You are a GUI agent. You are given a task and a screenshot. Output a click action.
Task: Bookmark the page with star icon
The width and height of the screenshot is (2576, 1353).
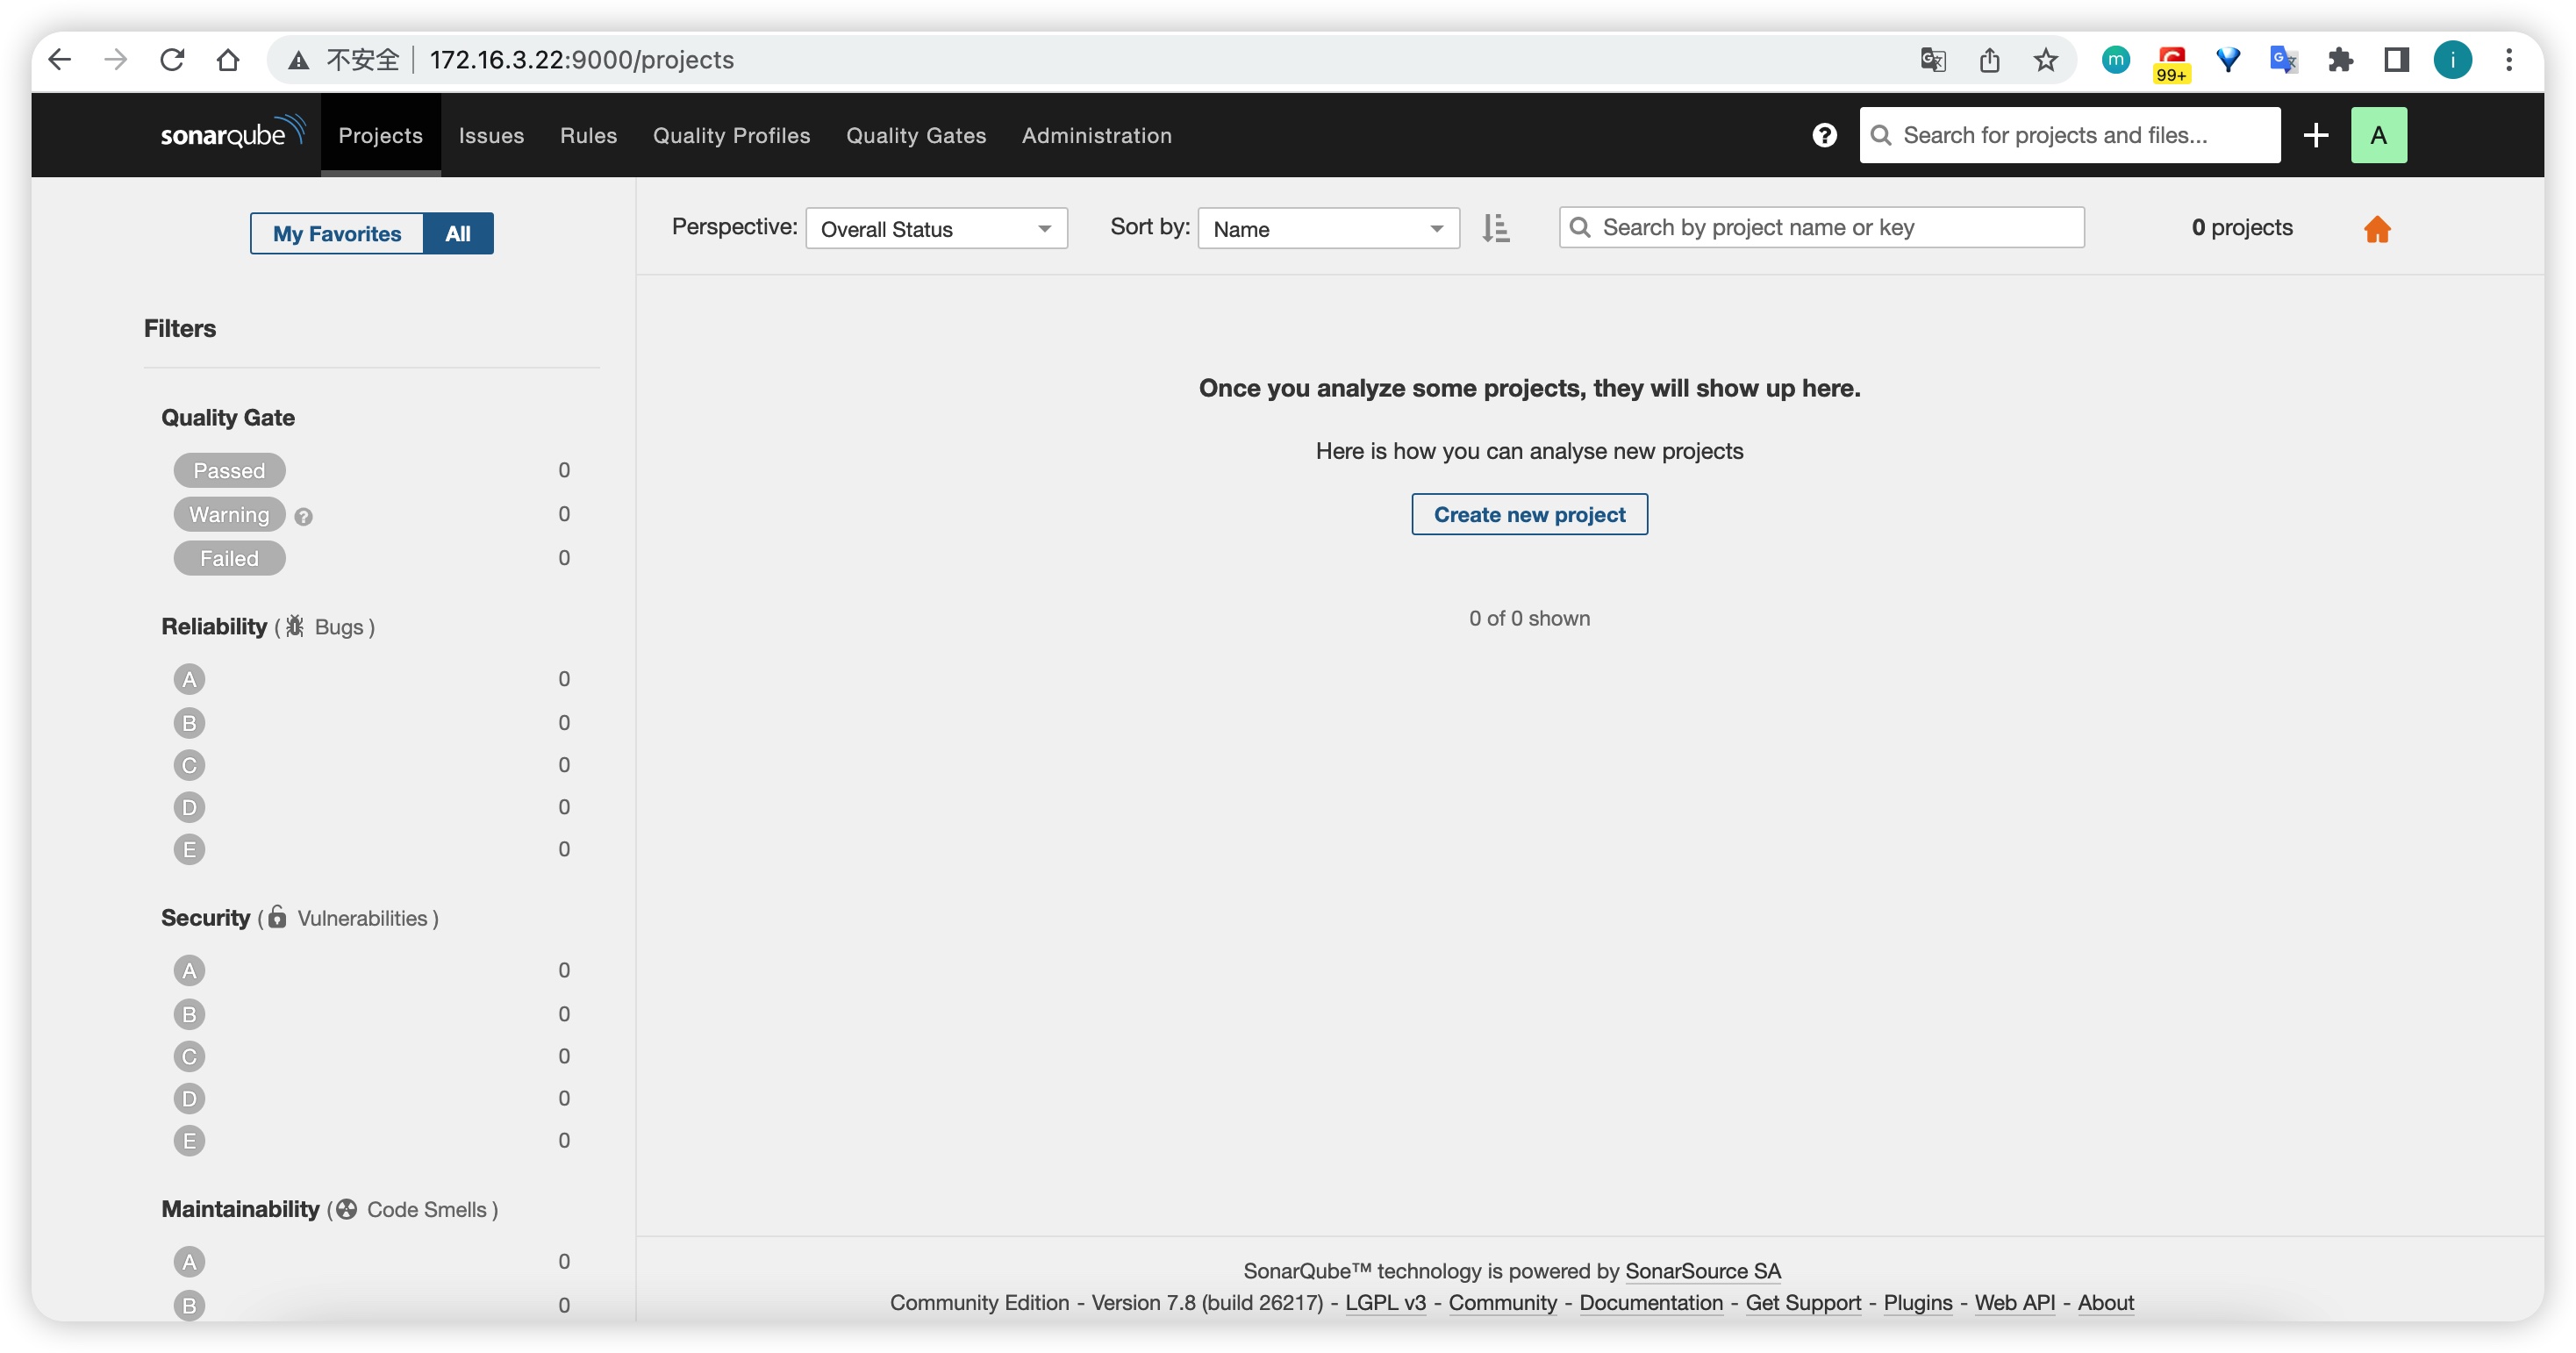click(x=2045, y=60)
